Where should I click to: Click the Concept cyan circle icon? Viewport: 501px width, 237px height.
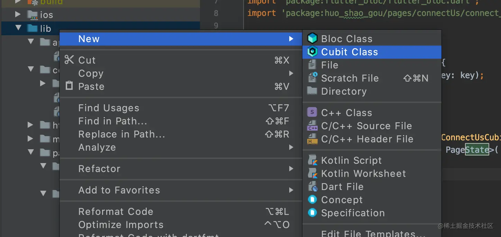point(312,200)
